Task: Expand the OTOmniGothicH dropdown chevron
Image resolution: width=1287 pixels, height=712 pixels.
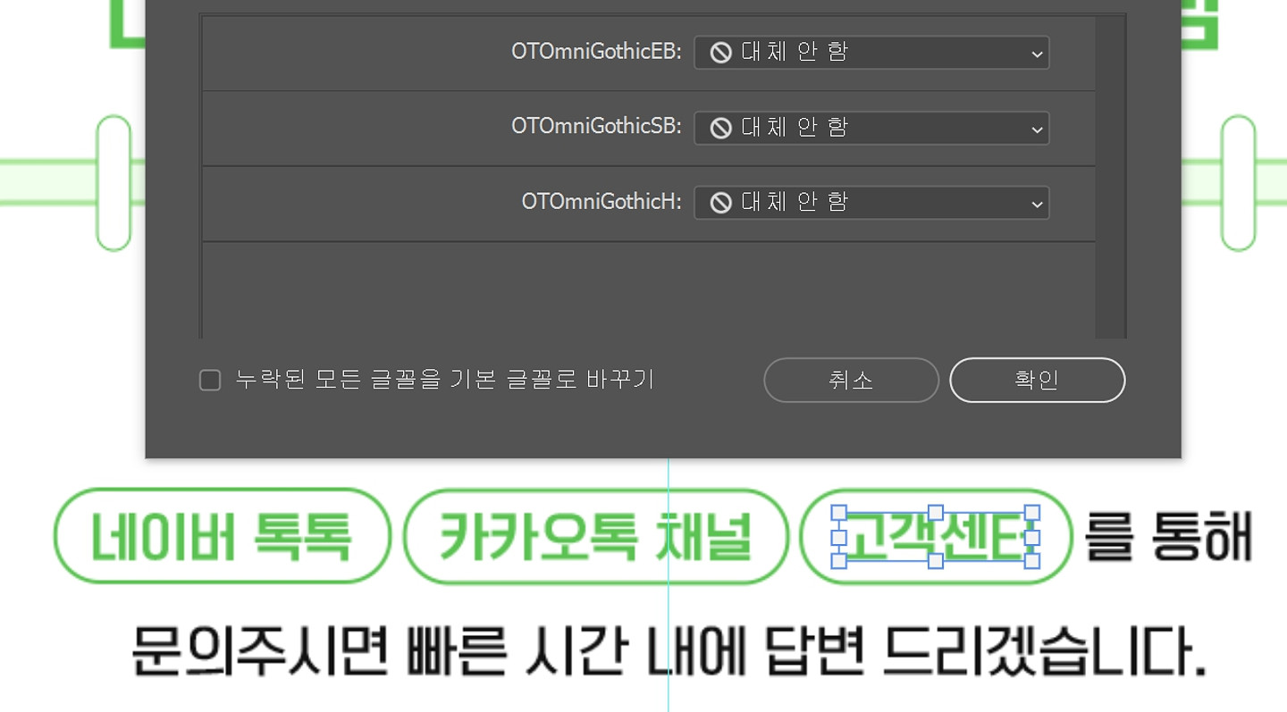Action: click(x=1037, y=205)
